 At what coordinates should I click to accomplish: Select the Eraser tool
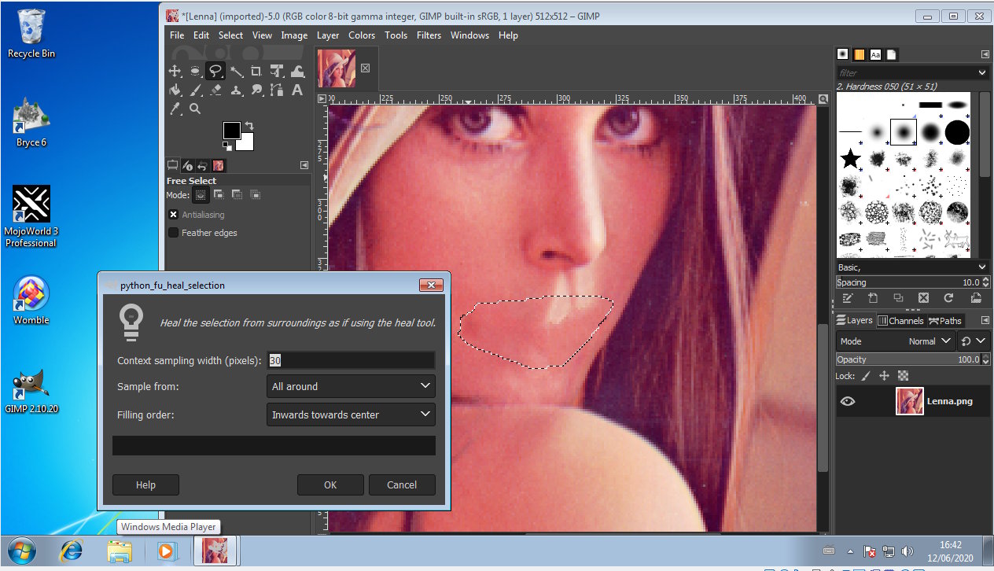[x=215, y=90]
